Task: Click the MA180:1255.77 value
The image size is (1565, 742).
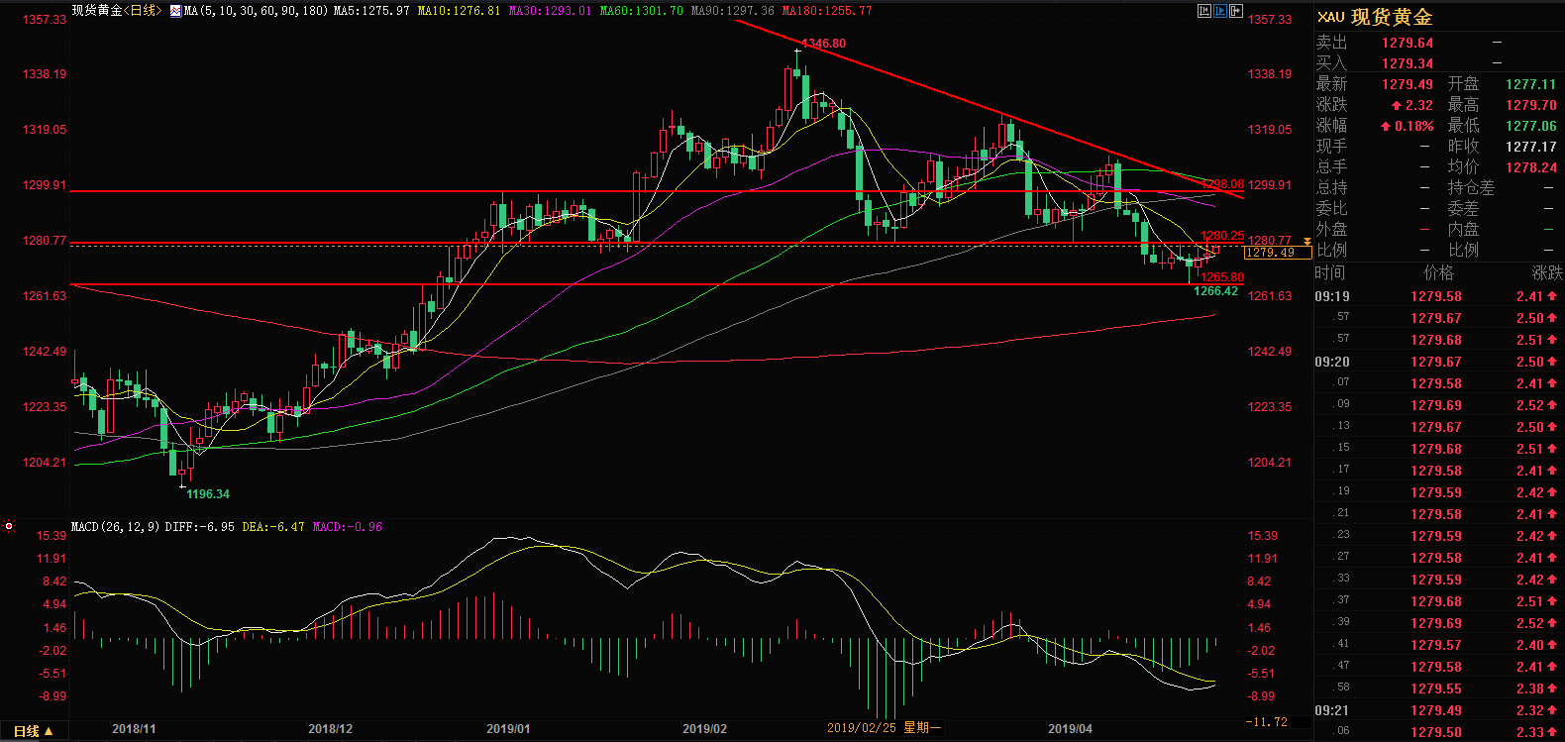Action: click(x=827, y=11)
